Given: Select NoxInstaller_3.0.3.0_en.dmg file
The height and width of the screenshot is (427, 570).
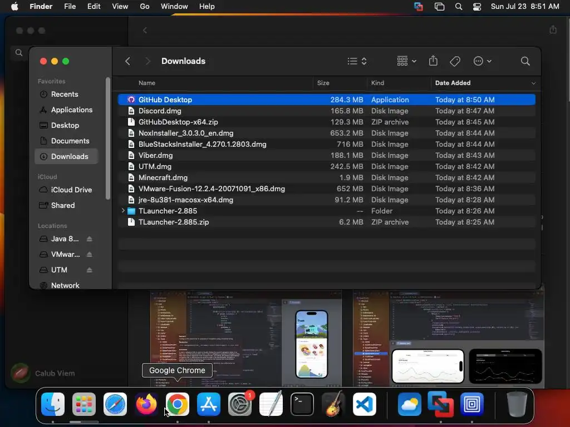Looking at the screenshot, I should tap(326, 133).
